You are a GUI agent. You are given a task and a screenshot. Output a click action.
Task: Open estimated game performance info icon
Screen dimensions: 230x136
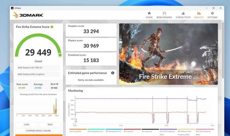tap(113, 73)
